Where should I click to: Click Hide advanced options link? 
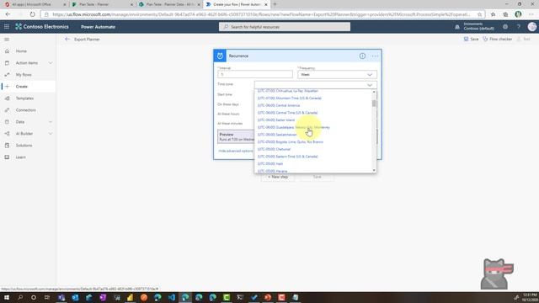point(236,151)
